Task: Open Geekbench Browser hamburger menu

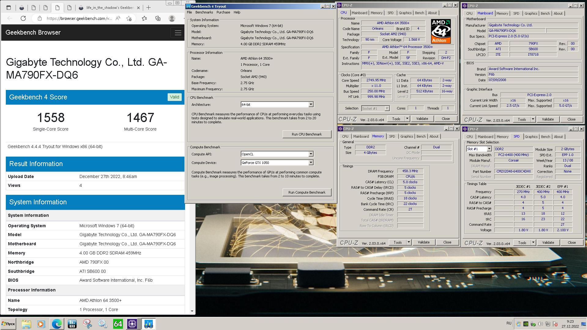Action: 178,33
